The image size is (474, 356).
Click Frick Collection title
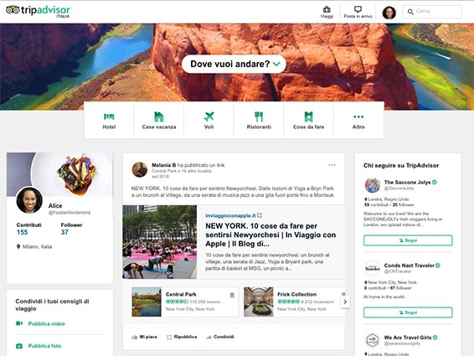click(296, 294)
